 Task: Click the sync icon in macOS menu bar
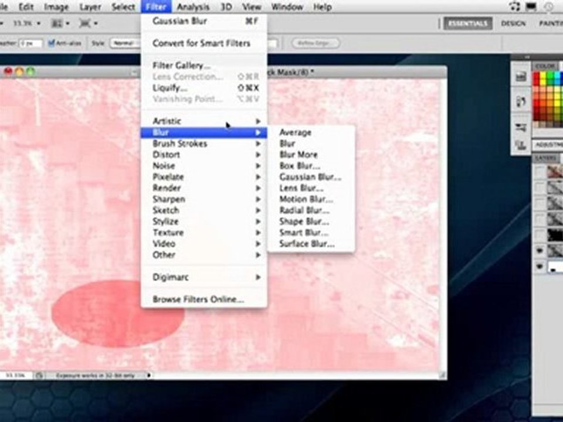coord(514,6)
